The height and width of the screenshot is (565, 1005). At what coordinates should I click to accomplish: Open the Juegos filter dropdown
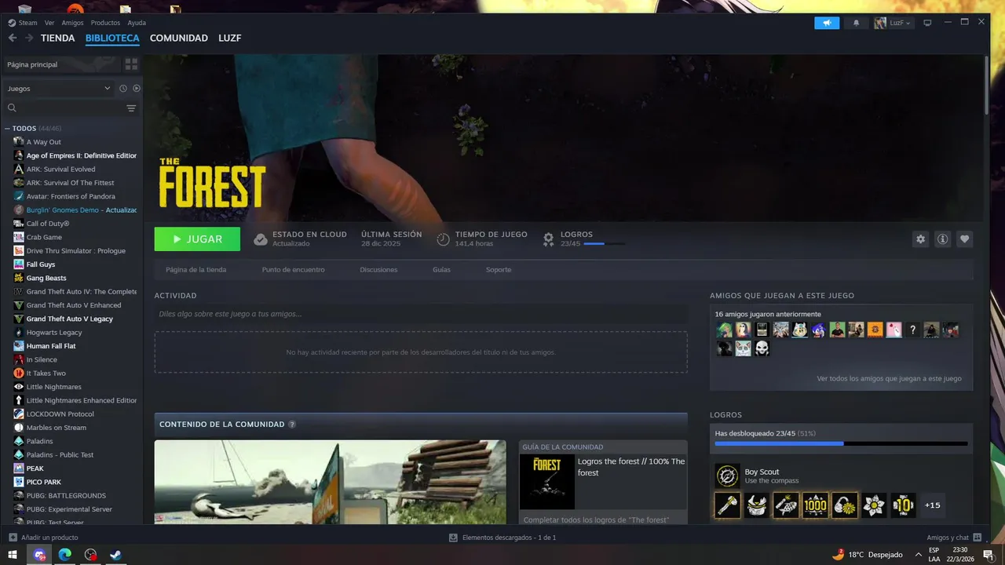(x=59, y=89)
